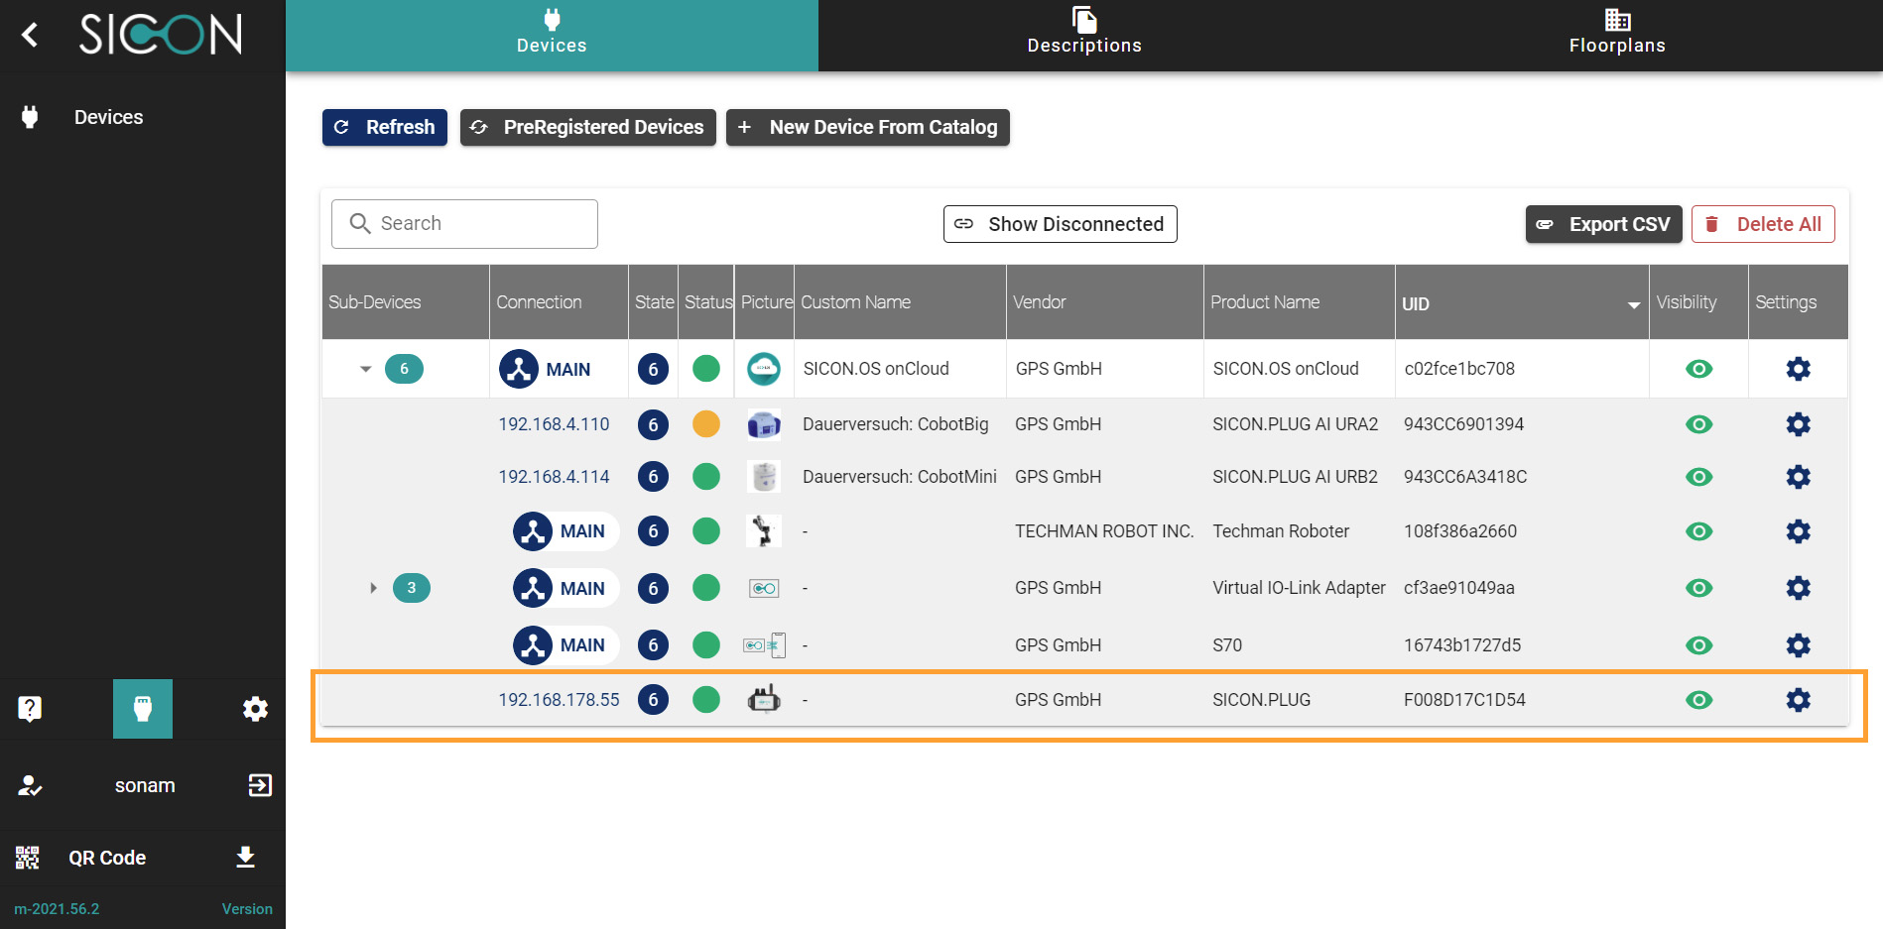Open settings gear for Techman Roboter row
The width and height of the screenshot is (1883, 929).
coord(1798,531)
